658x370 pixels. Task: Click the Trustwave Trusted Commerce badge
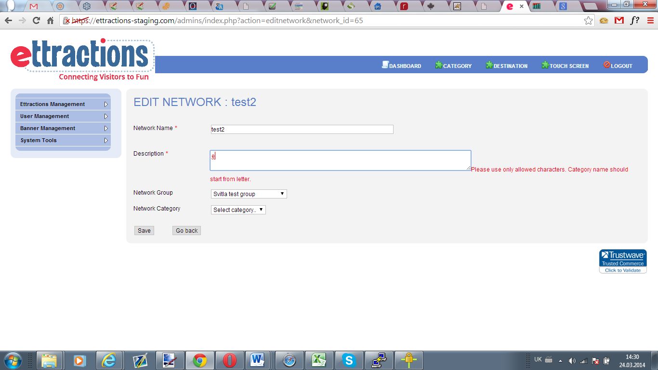[x=623, y=261]
